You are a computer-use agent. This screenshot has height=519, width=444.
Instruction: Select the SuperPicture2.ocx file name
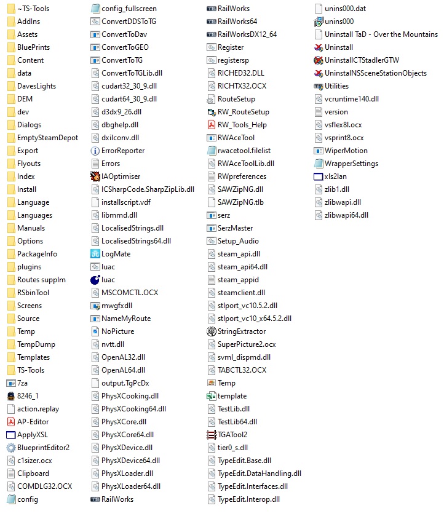point(247,344)
